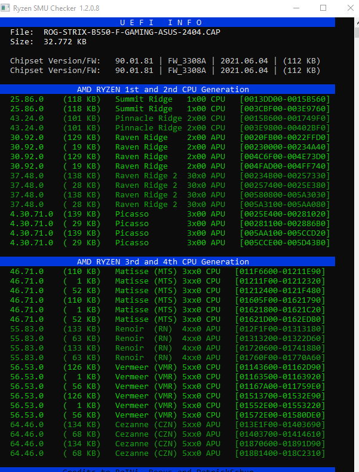Click the 'File:' label
Viewport: 359px width, 472px height.
(x=22, y=32)
